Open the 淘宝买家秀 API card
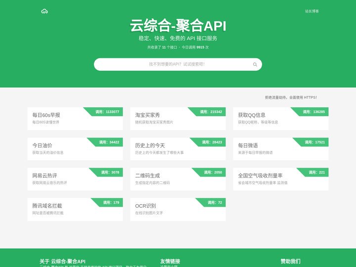 (x=178, y=119)
